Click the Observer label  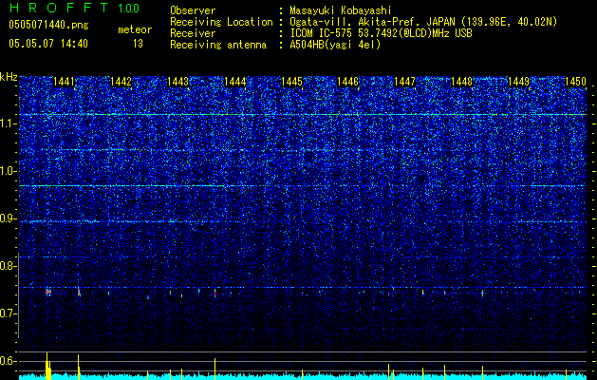coord(193,10)
